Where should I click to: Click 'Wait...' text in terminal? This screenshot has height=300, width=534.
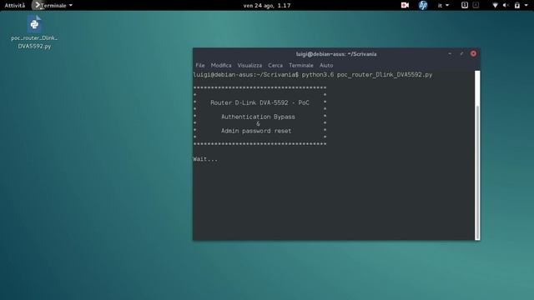[205, 159]
